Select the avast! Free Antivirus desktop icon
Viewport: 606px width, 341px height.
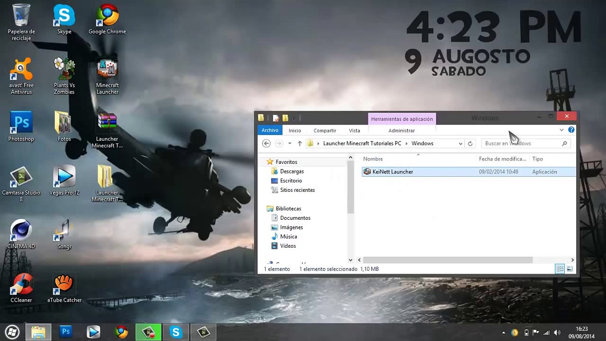tap(21, 76)
